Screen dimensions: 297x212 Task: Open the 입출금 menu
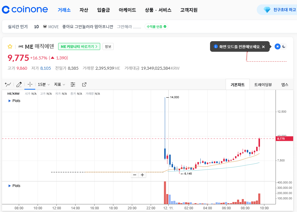click(x=103, y=10)
